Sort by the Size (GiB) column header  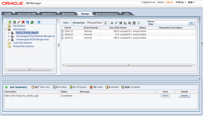click(x=110, y=28)
